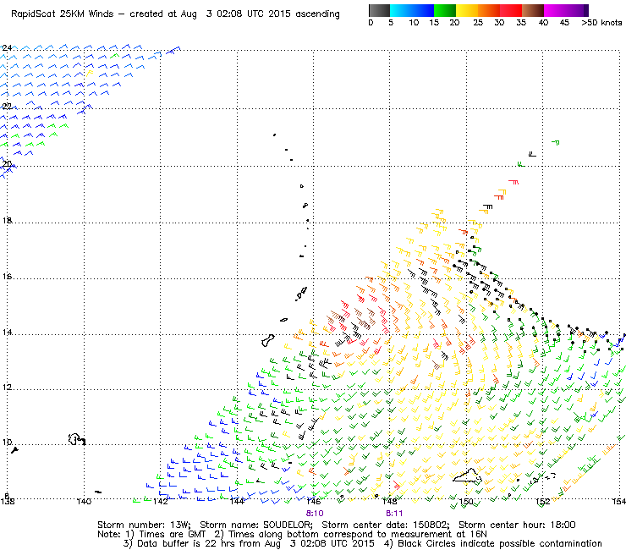
Task: Click the '25' label under the color scale
Action: click(478, 23)
